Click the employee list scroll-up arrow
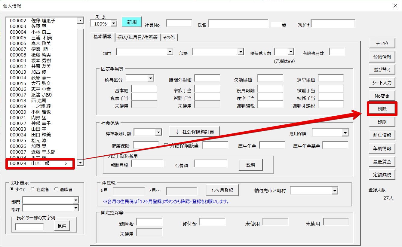The height and width of the screenshot is (247, 402). [x=80, y=20]
